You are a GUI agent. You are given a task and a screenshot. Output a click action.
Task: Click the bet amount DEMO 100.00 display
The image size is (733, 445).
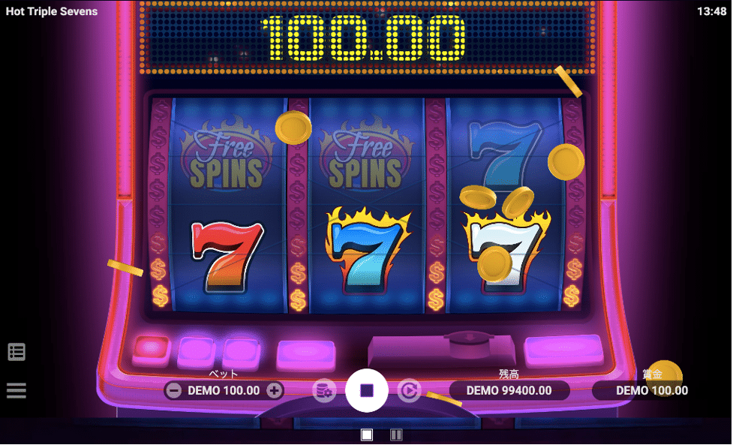224,390
